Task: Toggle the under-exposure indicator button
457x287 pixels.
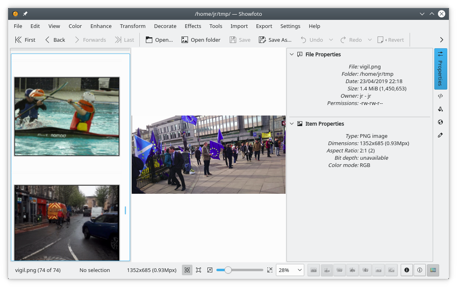Action: 407,270
